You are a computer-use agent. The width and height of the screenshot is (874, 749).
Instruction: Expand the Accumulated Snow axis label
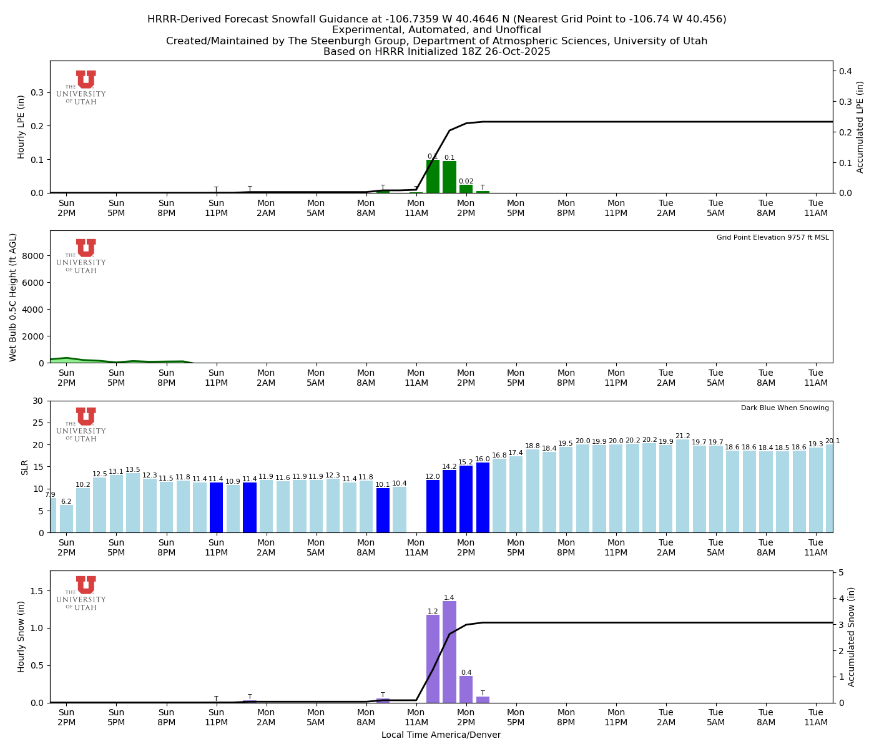tap(851, 637)
